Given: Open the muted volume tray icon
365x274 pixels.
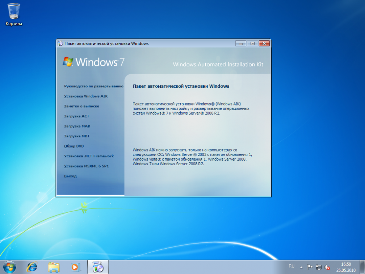Looking at the screenshot, I should 327,267.
